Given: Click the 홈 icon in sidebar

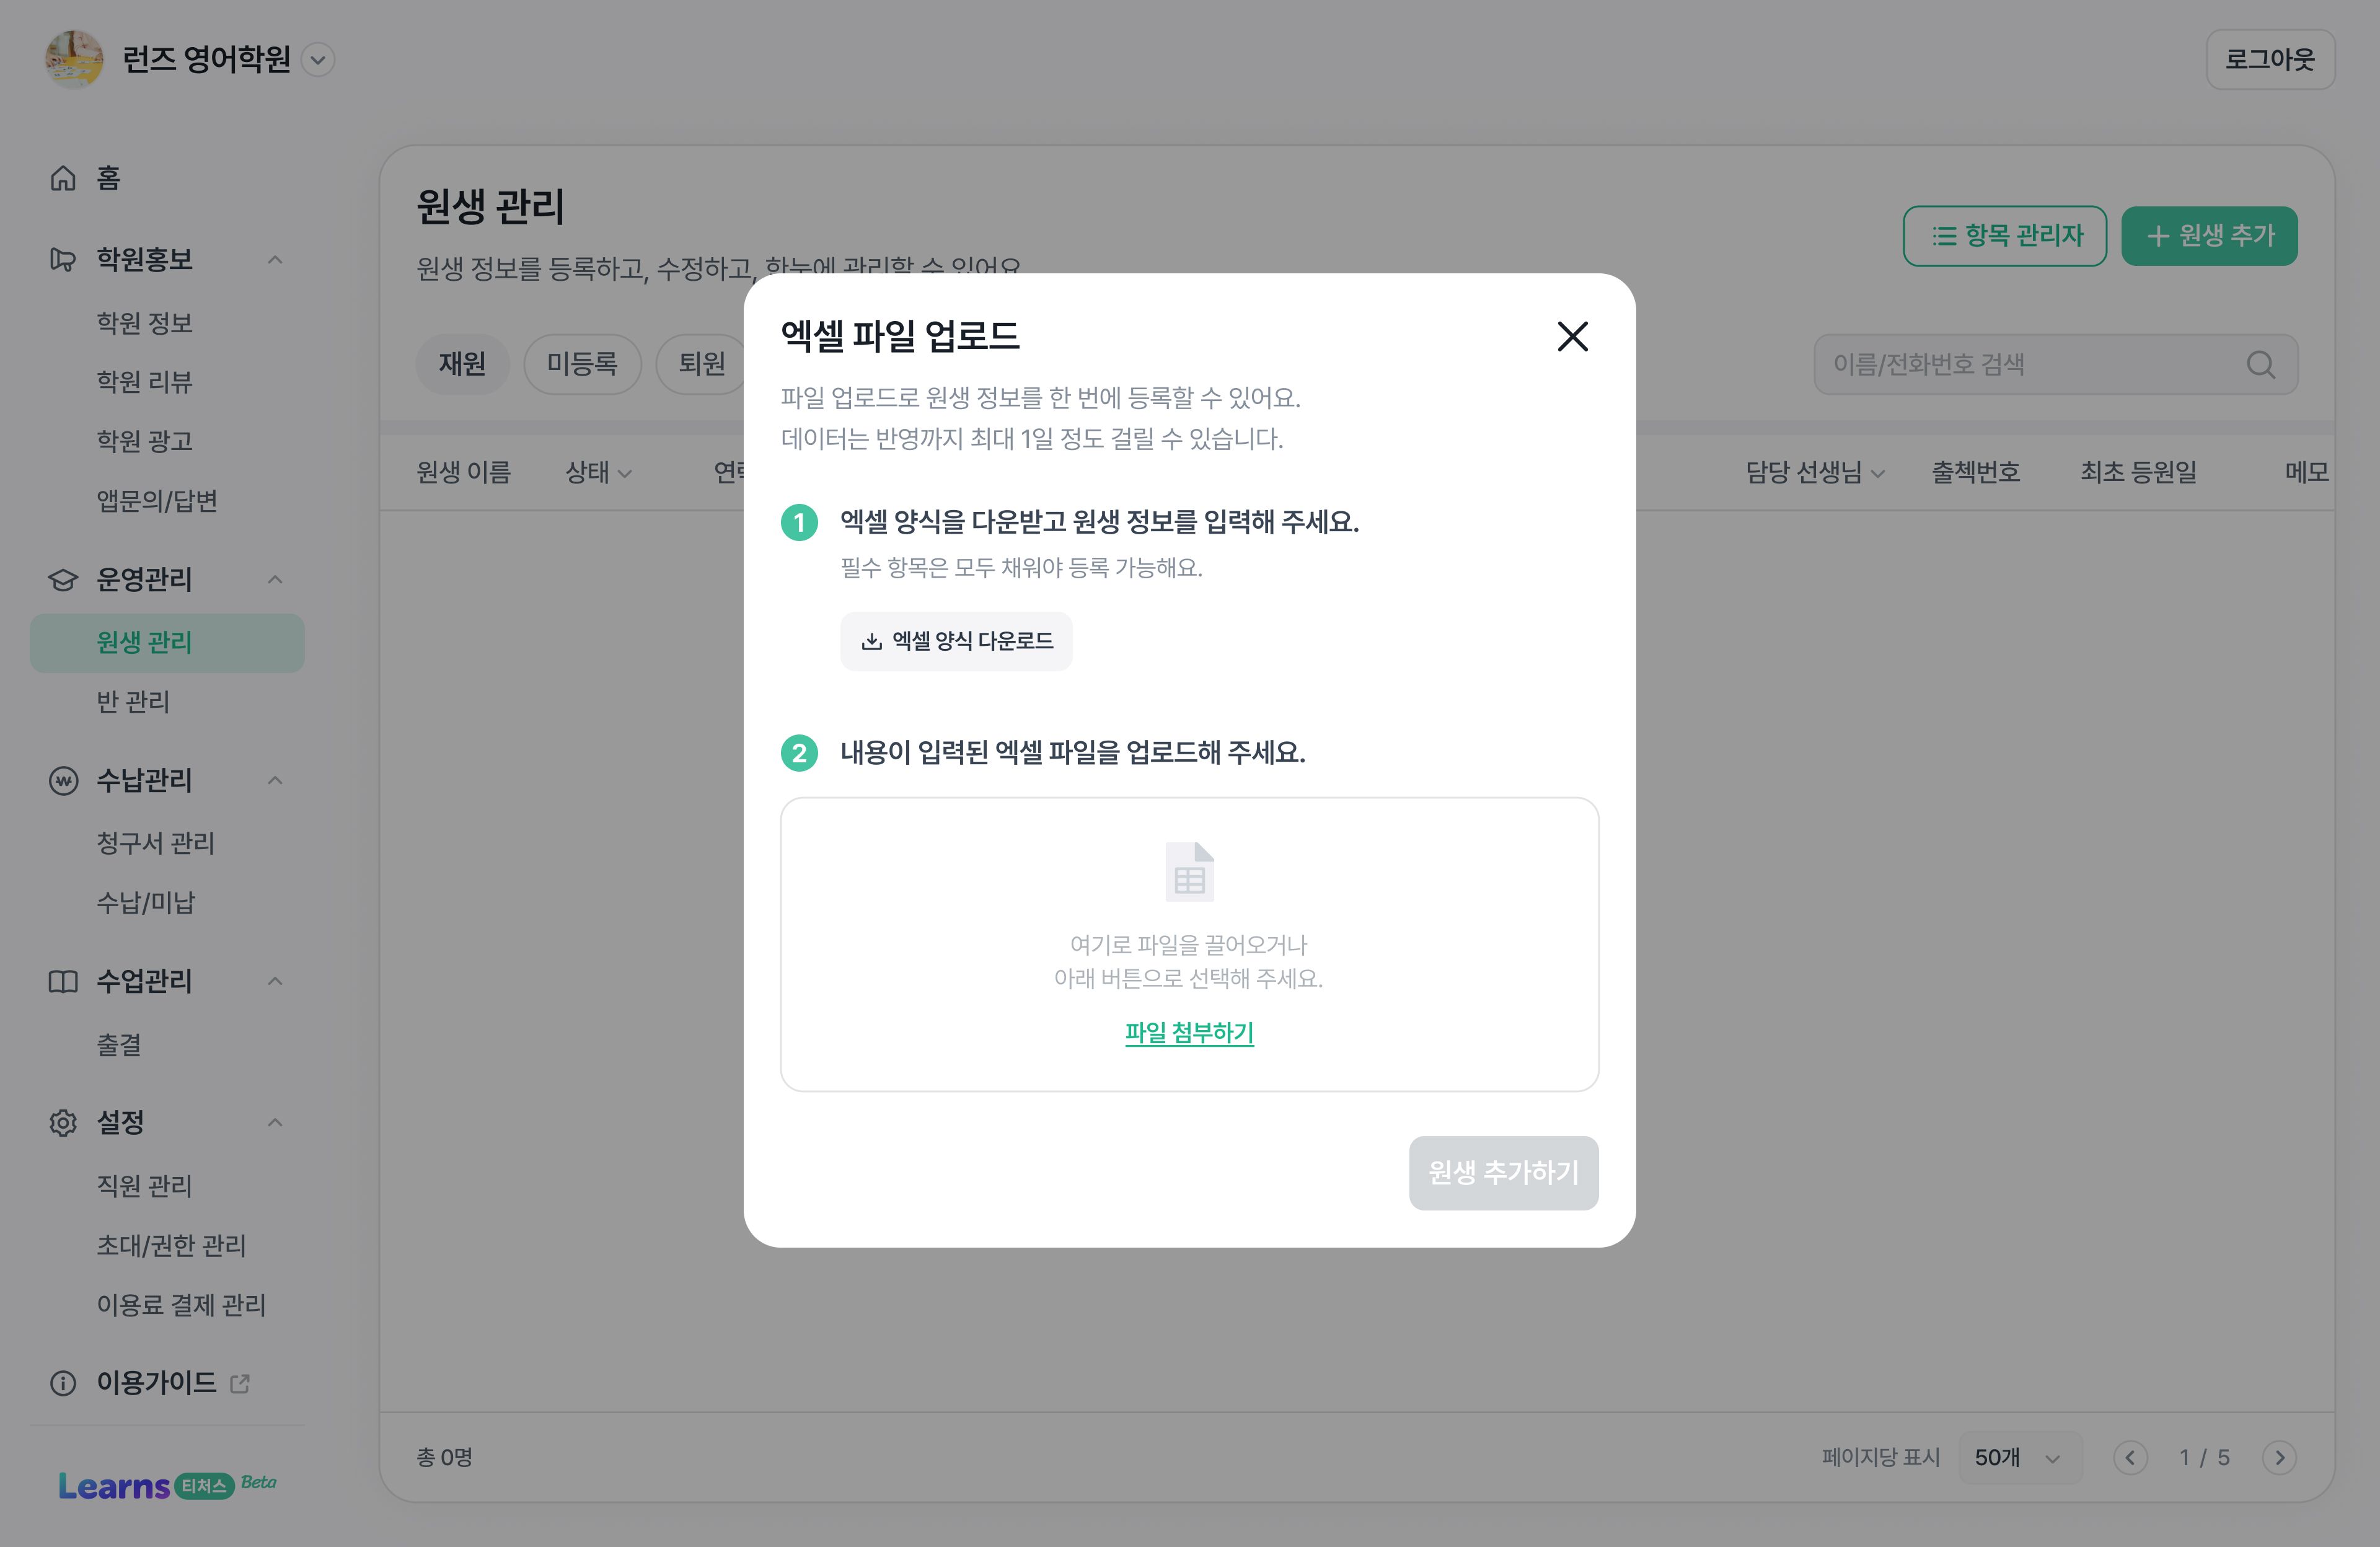Looking at the screenshot, I should coord(63,178).
